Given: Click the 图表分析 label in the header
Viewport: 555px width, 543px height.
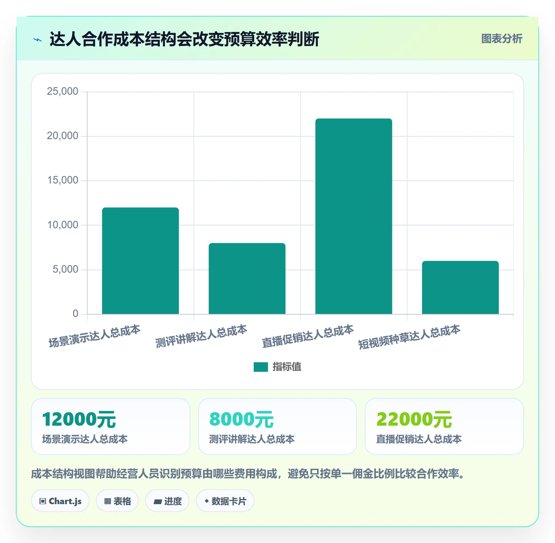Looking at the screenshot, I should click(501, 39).
